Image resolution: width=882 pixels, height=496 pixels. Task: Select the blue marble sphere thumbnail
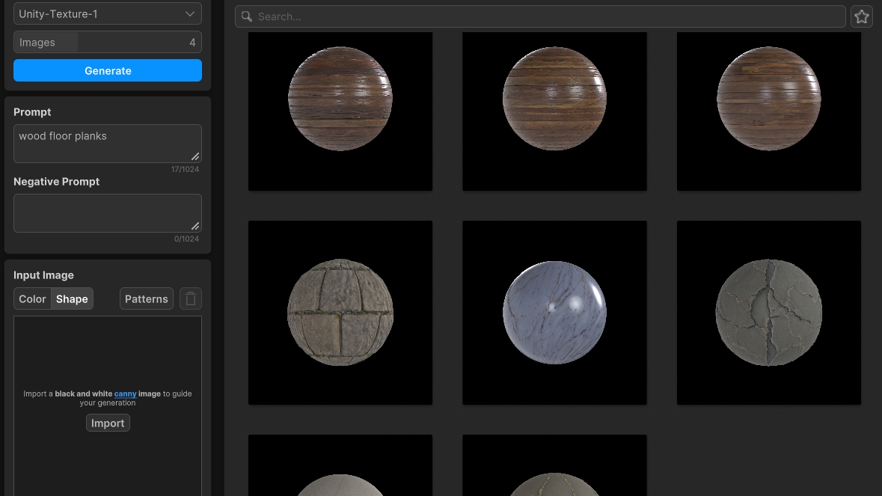pos(554,313)
